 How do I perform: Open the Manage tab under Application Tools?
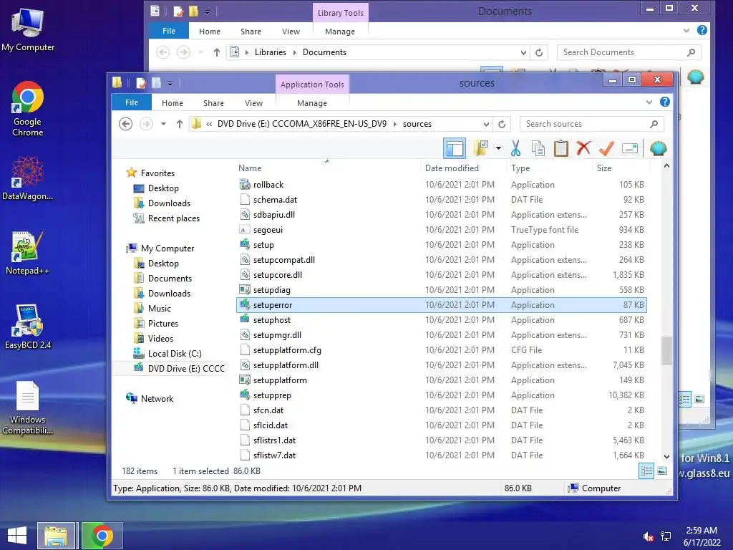coord(312,103)
